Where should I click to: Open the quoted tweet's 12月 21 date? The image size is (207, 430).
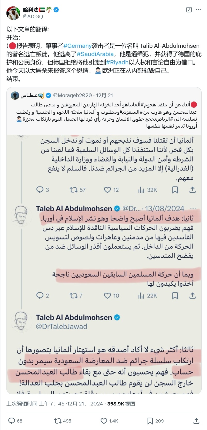click(105, 95)
